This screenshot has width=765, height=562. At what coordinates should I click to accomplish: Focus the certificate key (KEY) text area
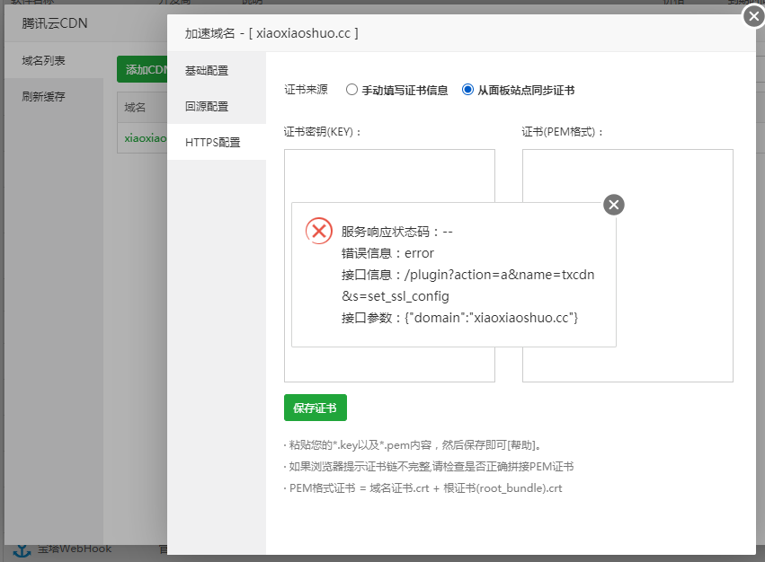click(x=389, y=266)
